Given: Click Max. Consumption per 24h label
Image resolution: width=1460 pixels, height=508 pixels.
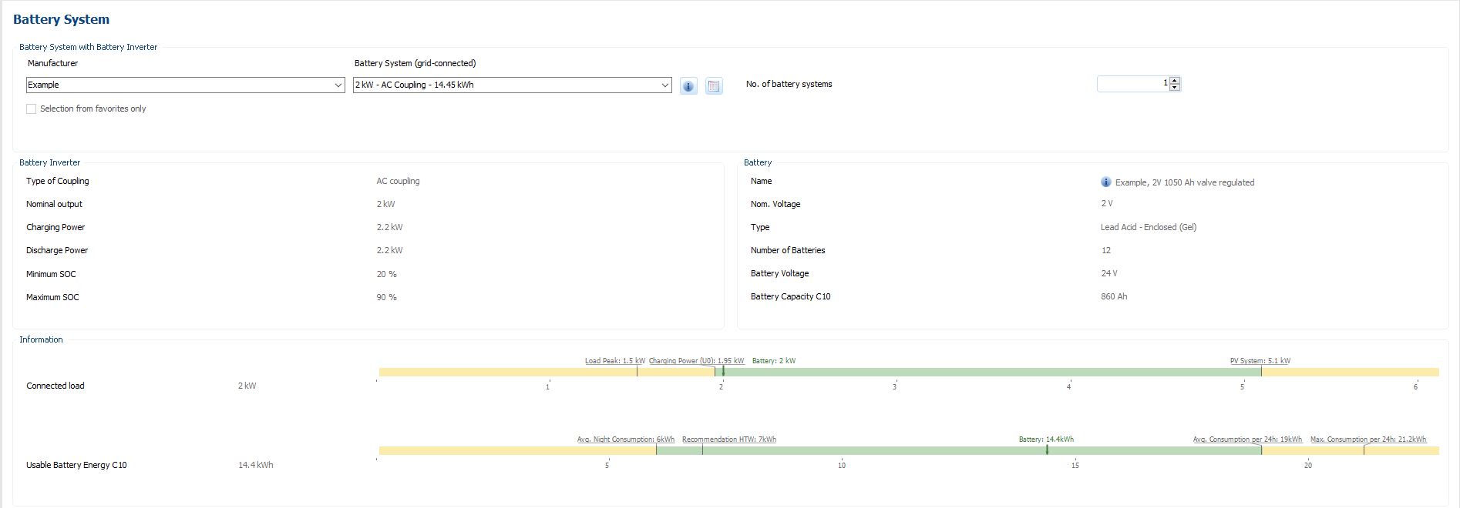Looking at the screenshot, I should coord(1367,439).
